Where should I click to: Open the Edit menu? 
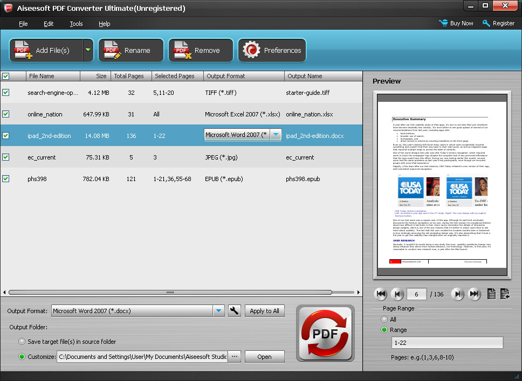pyautogui.click(x=49, y=24)
